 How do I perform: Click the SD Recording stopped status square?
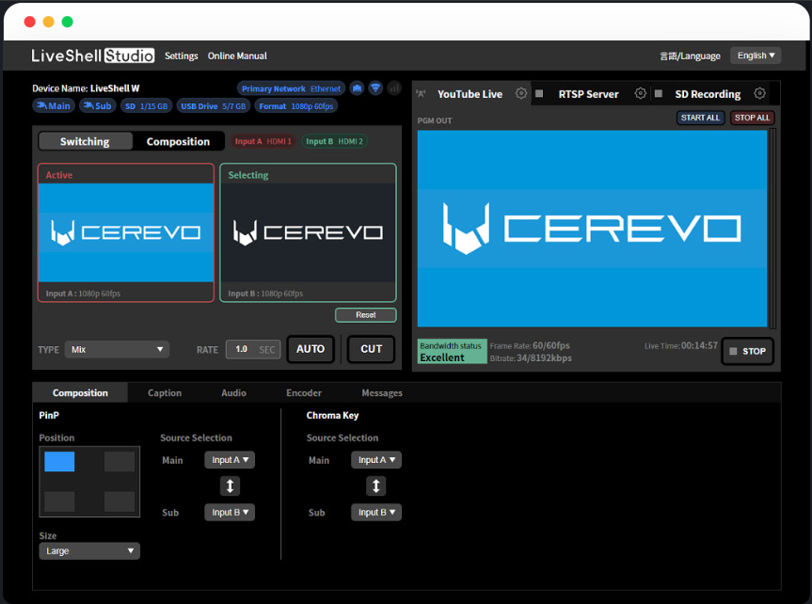click(659, 94)
